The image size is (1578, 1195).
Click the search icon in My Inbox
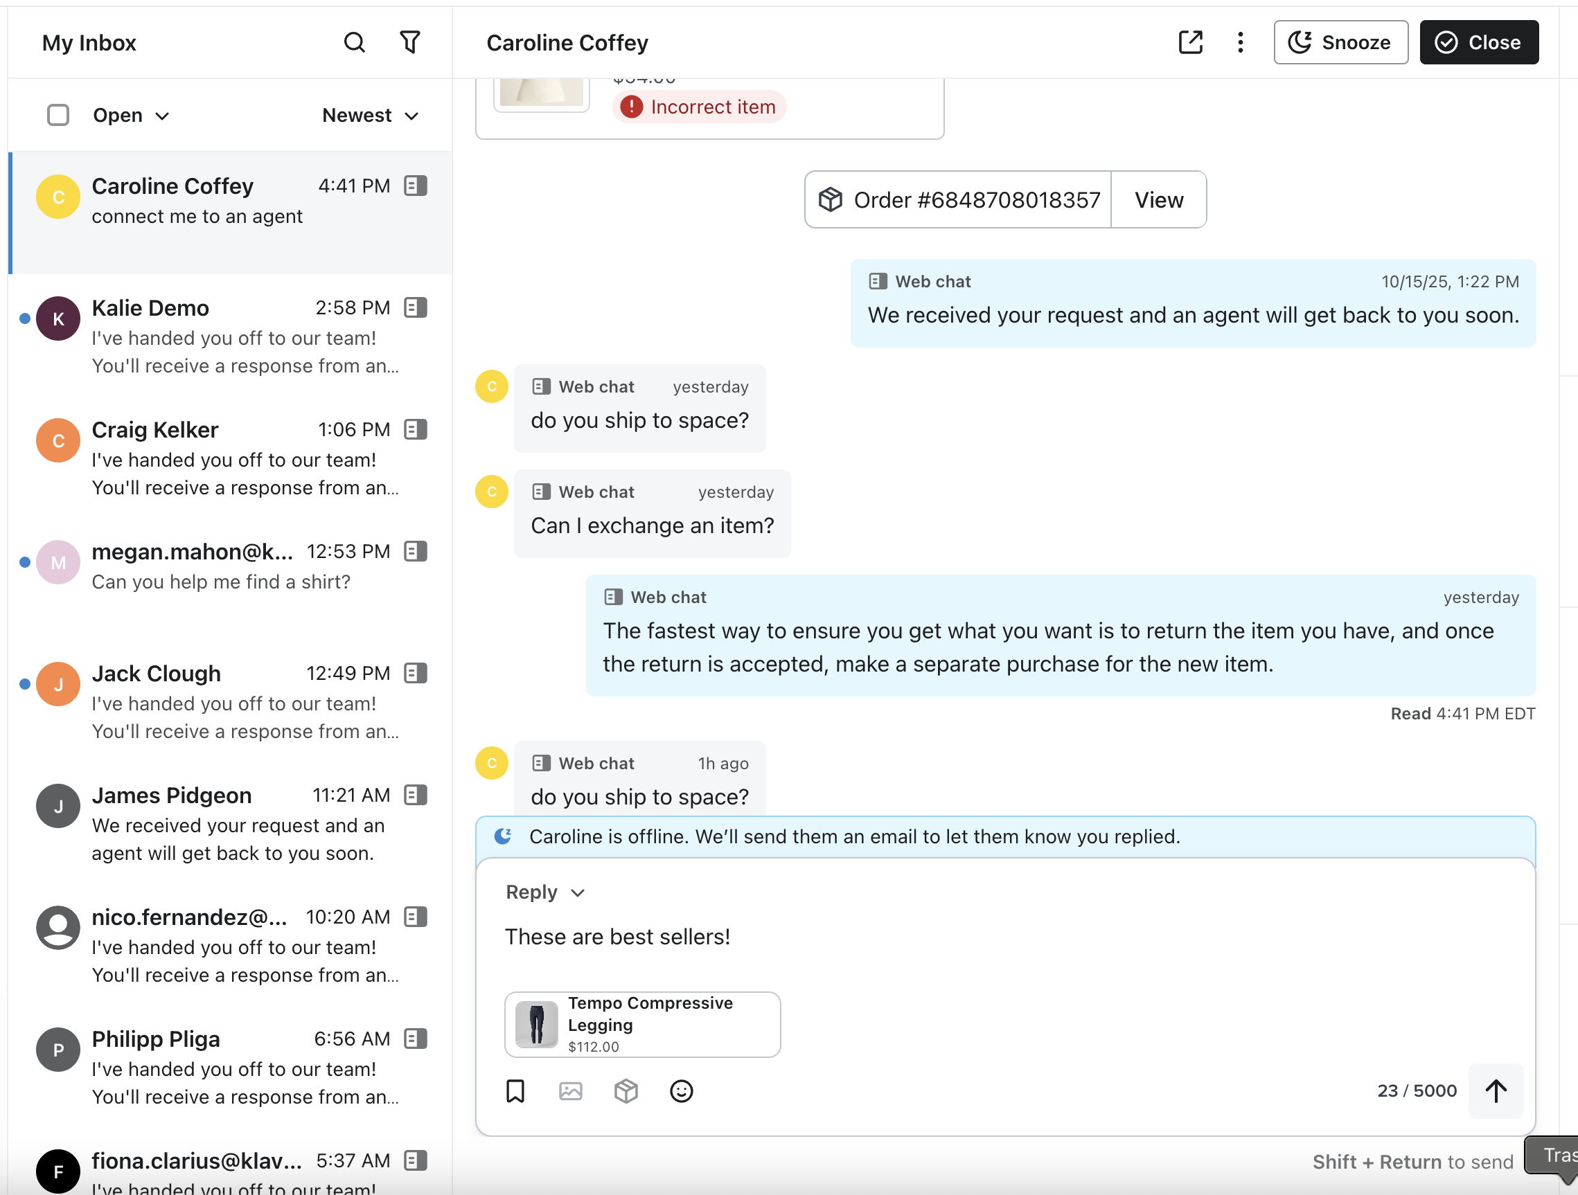pos(355,43)
